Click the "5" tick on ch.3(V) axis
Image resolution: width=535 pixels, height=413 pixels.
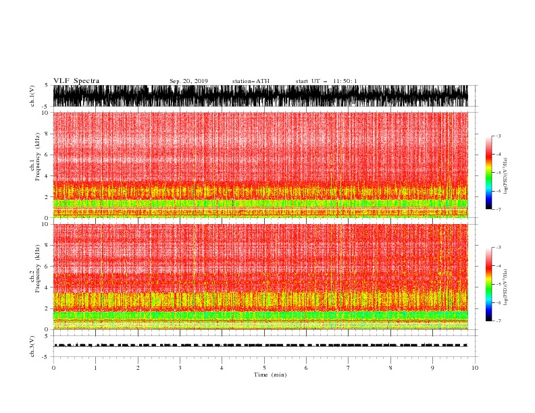(x=47, y=335)
